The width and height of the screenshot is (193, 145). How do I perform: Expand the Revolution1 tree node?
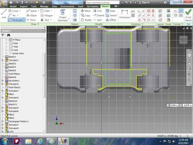click(2, 80)
